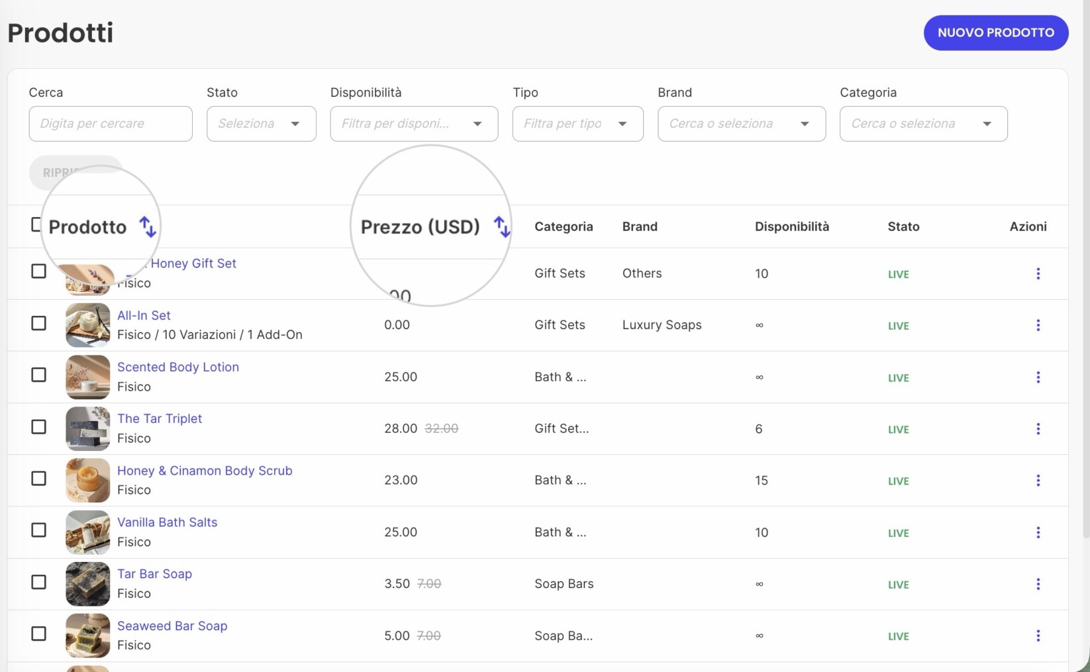Sort by the Prezzo (USD) column arrows
The image size is (1090, 672).
pos(503,227)
